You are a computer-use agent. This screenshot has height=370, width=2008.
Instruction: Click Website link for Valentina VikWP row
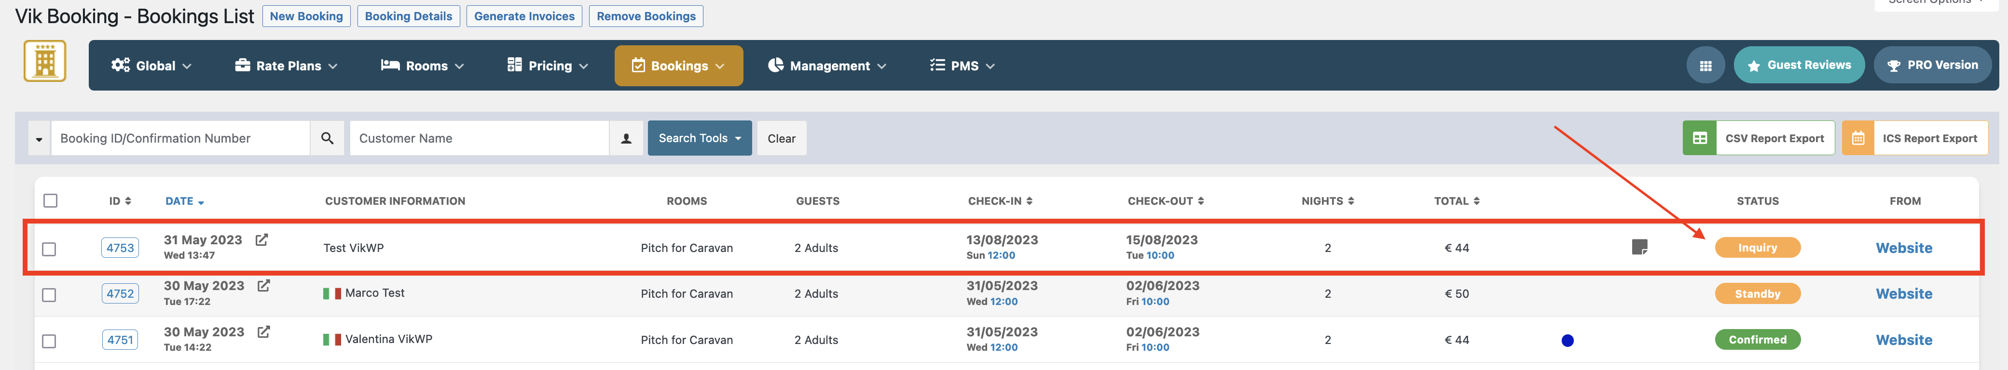tap(1903, 340)
